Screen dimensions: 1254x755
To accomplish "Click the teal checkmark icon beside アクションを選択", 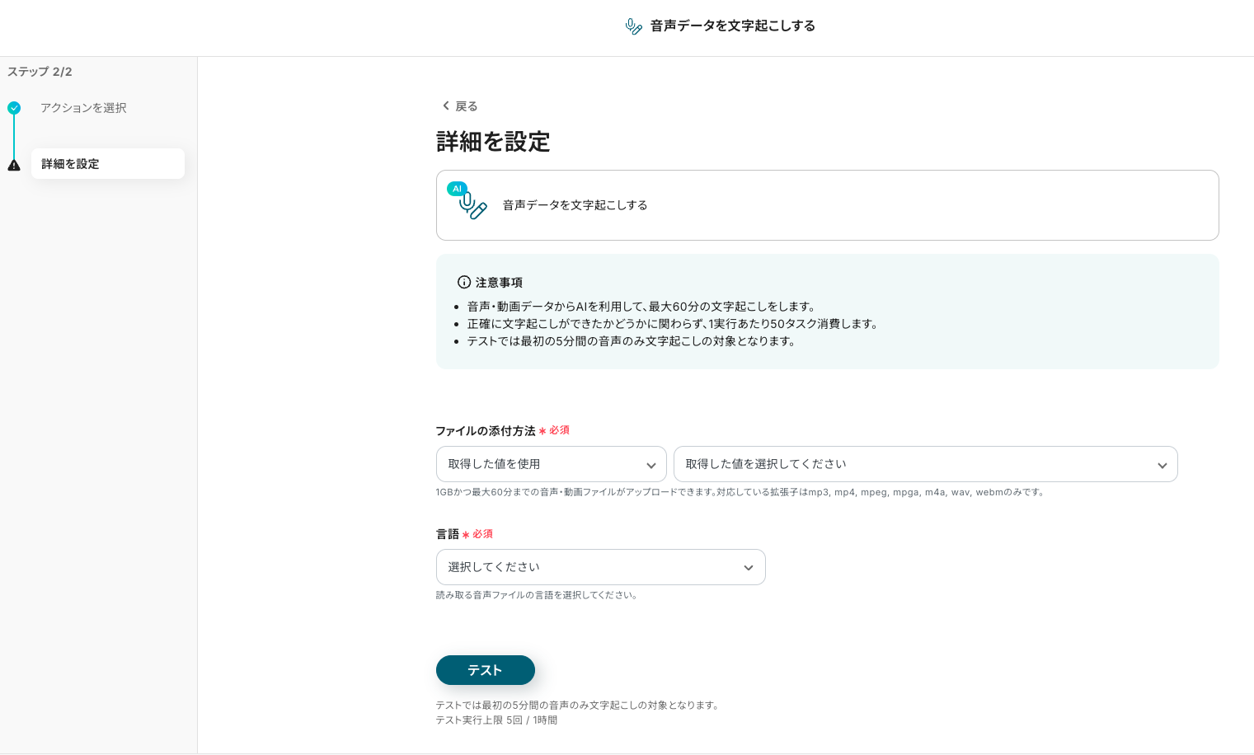I will tap(14, 108).
